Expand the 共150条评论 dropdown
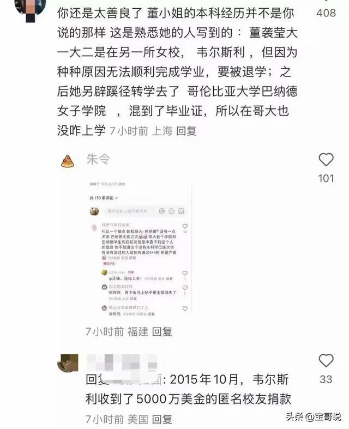Image resolution: width=349 pixels, height=429 pixels. coord(104,198)
